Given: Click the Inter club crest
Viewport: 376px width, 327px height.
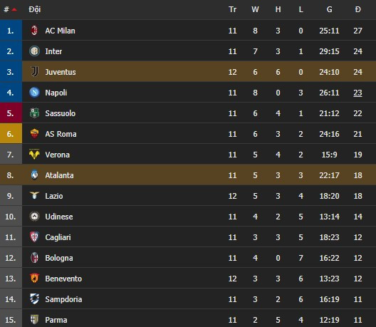Looking at the screenshot, I should pyautogui.click(x=34, y=51).
